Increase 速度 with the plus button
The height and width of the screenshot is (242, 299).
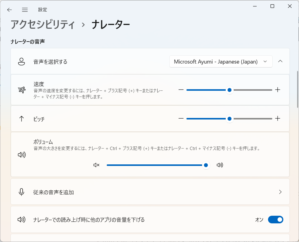tap(278, 90)
